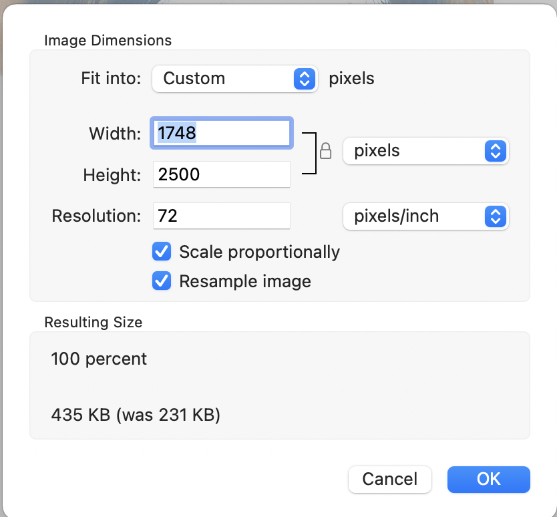
Task: Click the lock icon between Width and Height
Action: 326,151
